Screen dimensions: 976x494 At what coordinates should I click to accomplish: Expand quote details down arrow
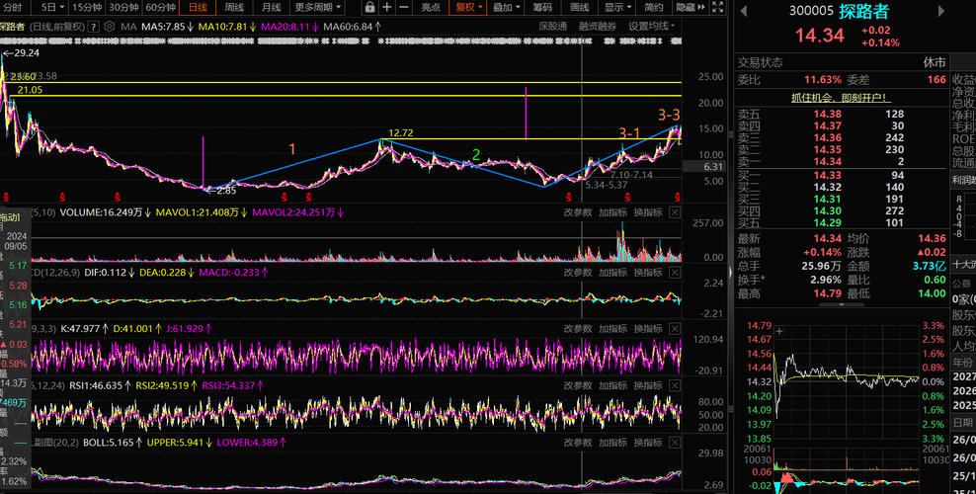click(x=842, y=305)
